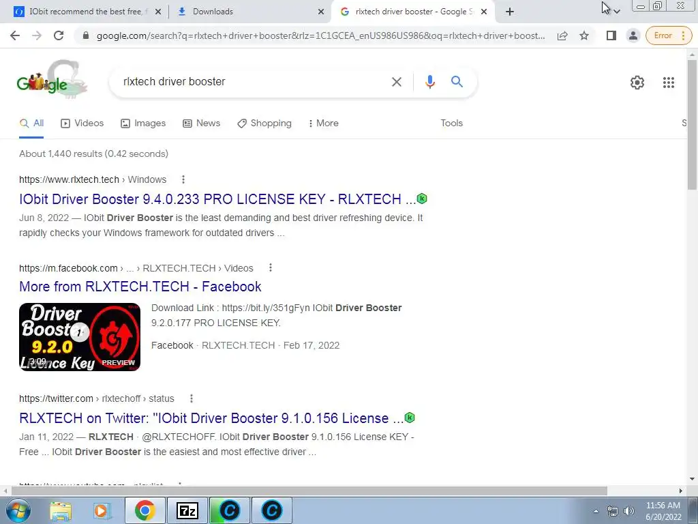Open a new browser tab
The width and height of the screenshot is (698, 524).
coord(510,12)
